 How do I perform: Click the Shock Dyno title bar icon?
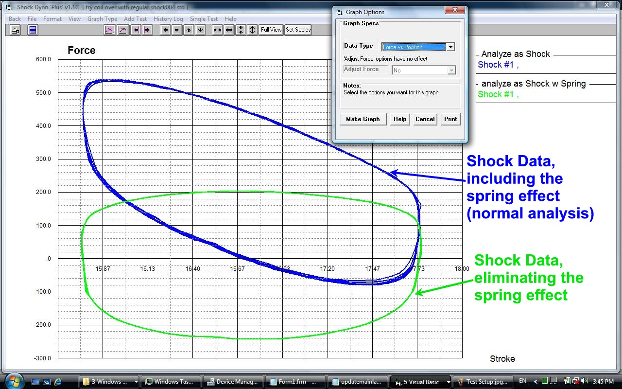(8, 7)
